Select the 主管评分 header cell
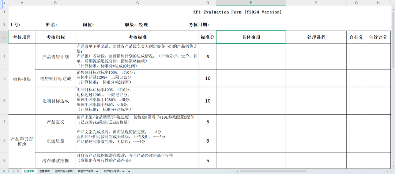Image resolution: width=395 pixels, height=174 pixels. click(x=378, y=37)
